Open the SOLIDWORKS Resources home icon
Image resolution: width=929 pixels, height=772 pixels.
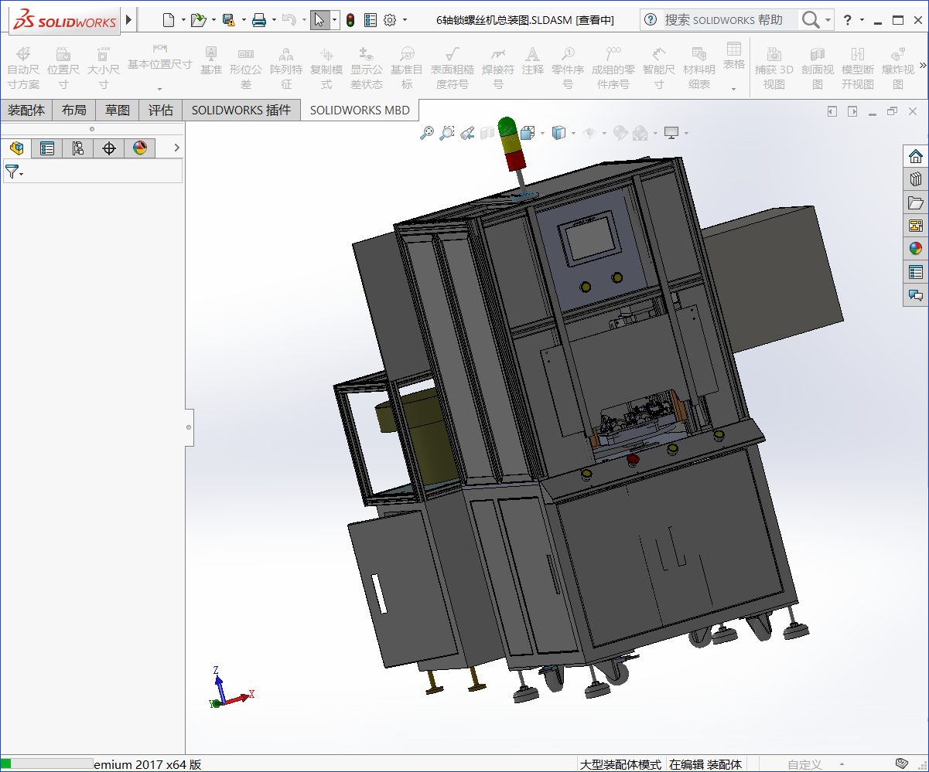916,156
